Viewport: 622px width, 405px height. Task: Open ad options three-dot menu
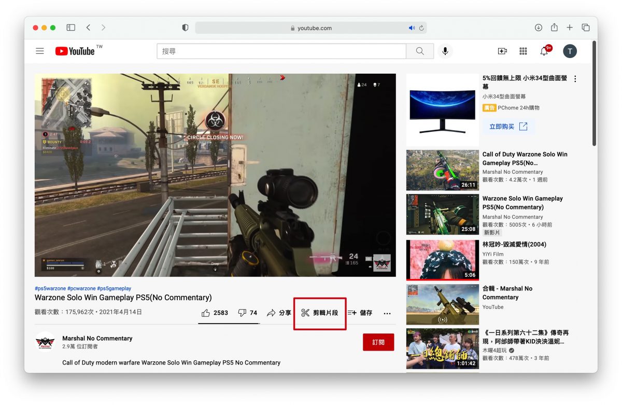(x=575, y=79)
